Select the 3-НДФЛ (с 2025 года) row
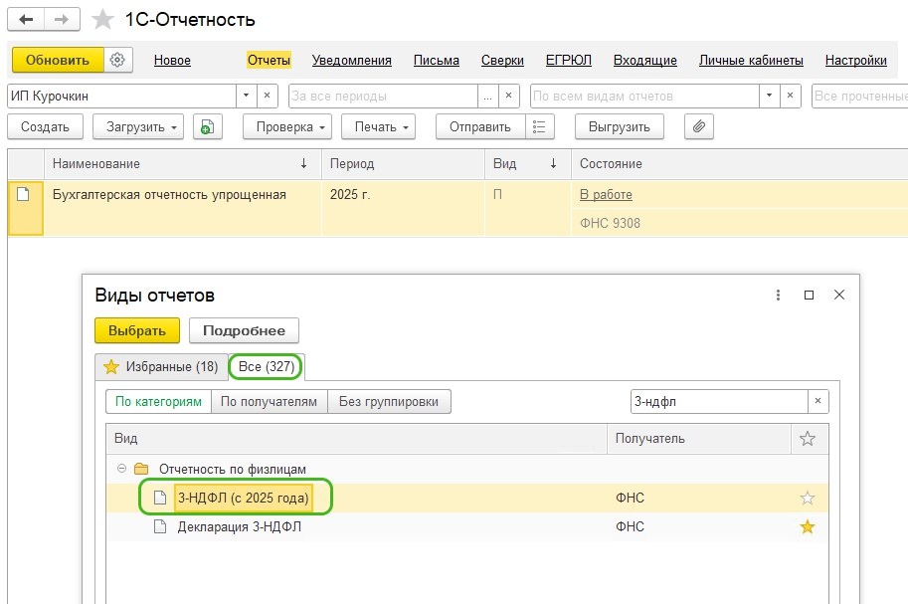Screen dimensions: 908x604 point(466,498)
